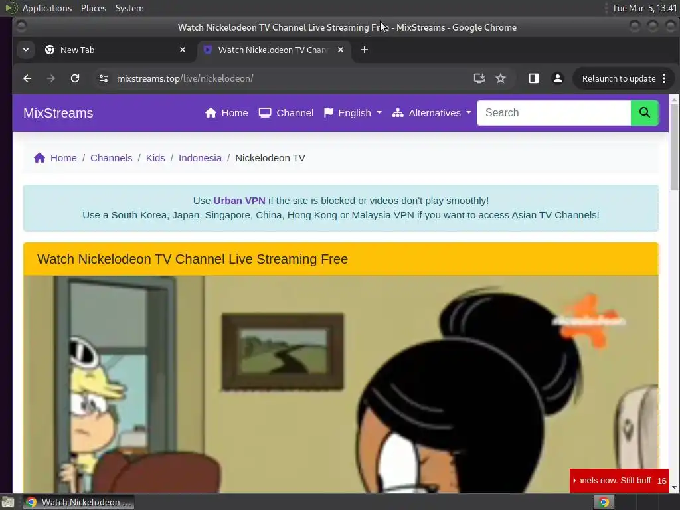Switch to the New Tab tab
Image resolution: width=680 pixels, height=510 pixels.
click(x=115, y=50)
